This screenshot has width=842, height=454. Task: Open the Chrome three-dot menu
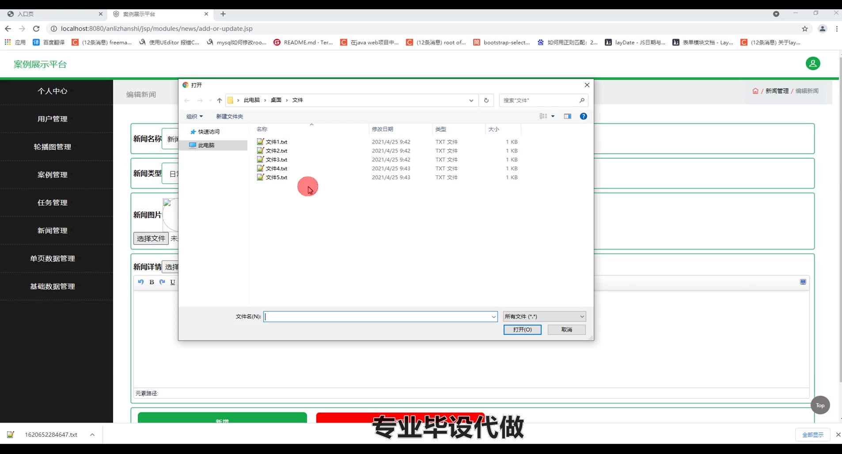[x=837, y=29]
